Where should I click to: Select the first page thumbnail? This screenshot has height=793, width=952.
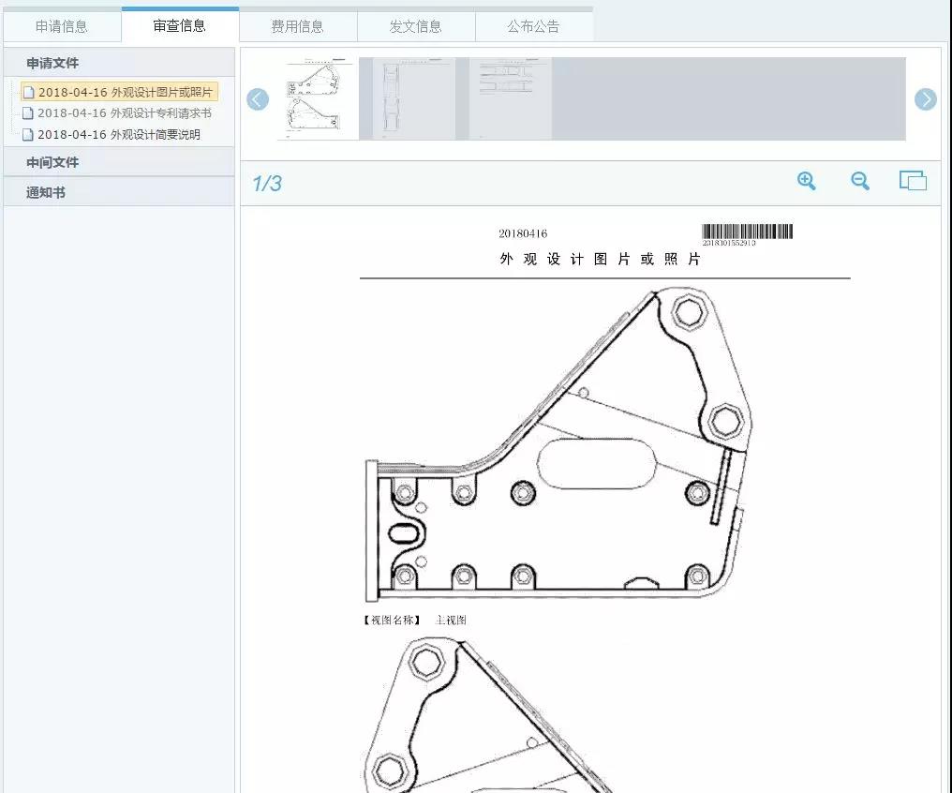click(318, 99)
